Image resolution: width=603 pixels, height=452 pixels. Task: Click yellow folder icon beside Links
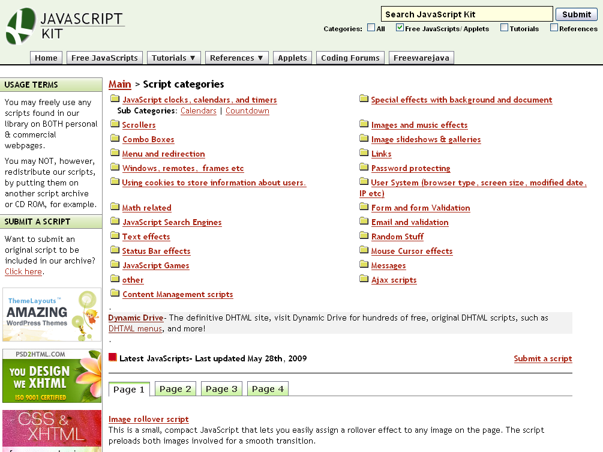click(364, 153)
